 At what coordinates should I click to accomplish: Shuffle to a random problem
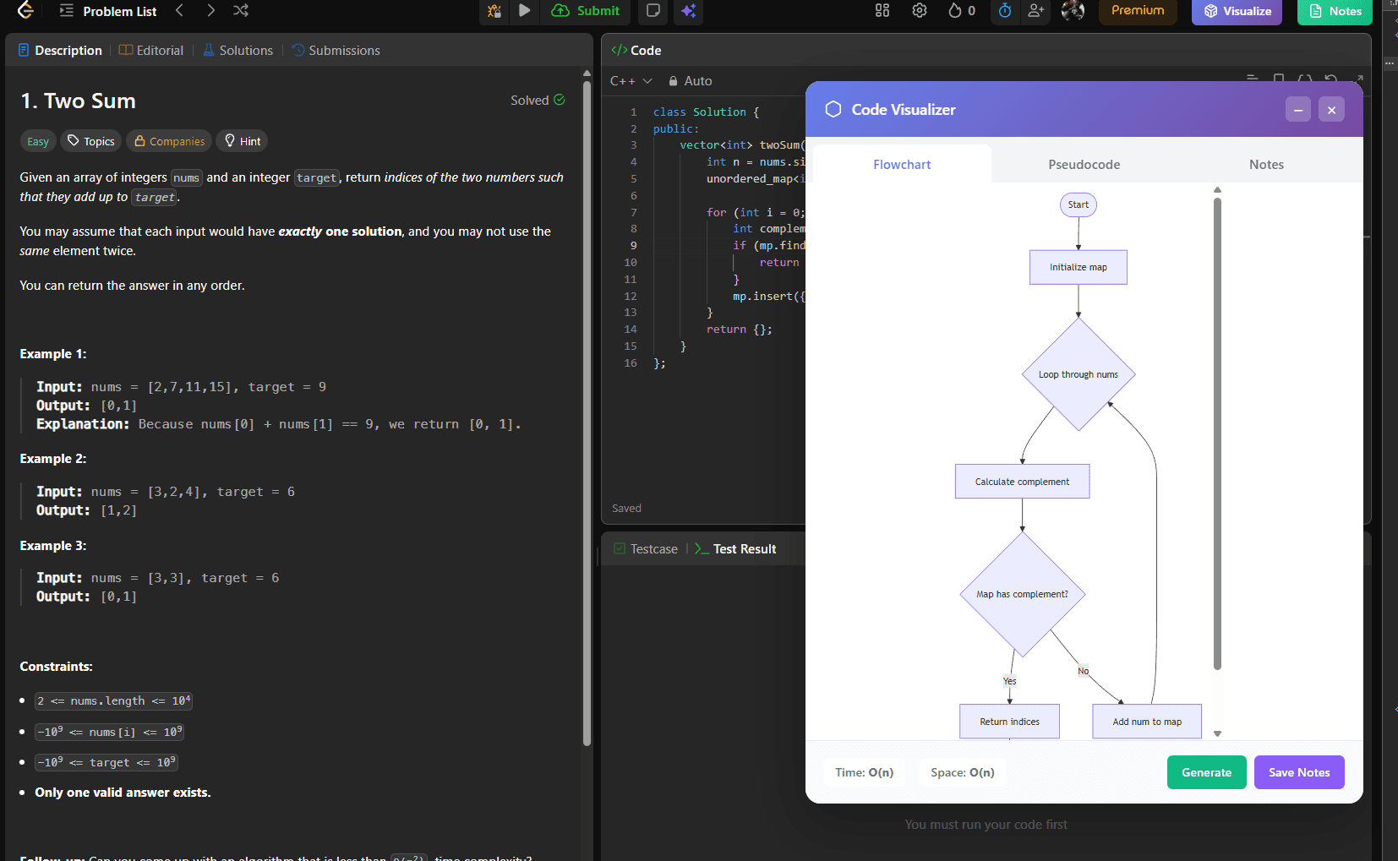pos(241,11)
